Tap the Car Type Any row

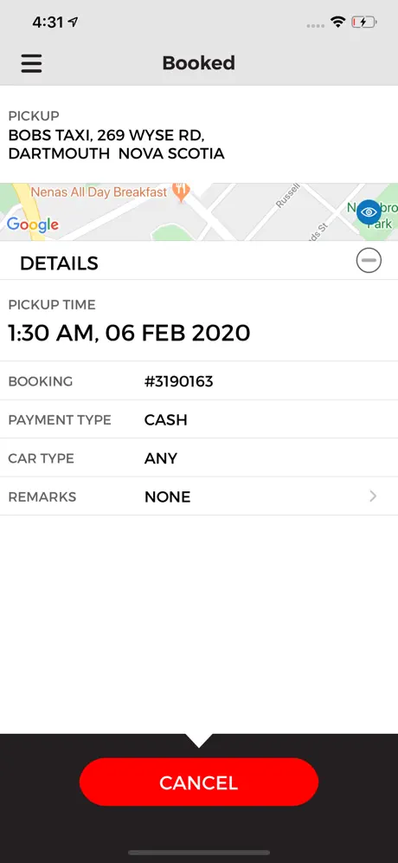click(199, 457)
